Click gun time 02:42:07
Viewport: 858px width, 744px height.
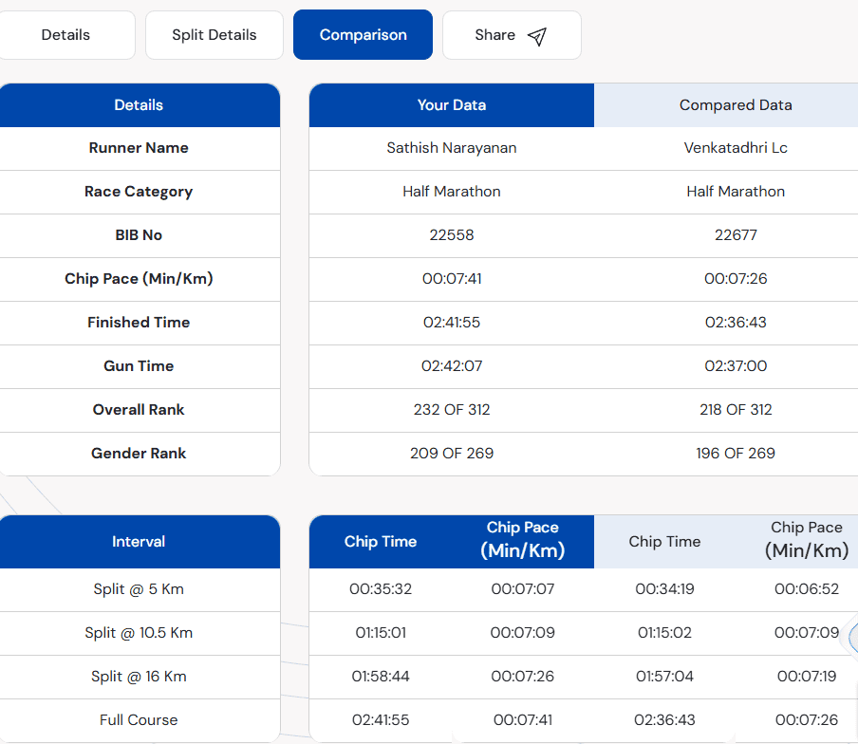[452, 366]
